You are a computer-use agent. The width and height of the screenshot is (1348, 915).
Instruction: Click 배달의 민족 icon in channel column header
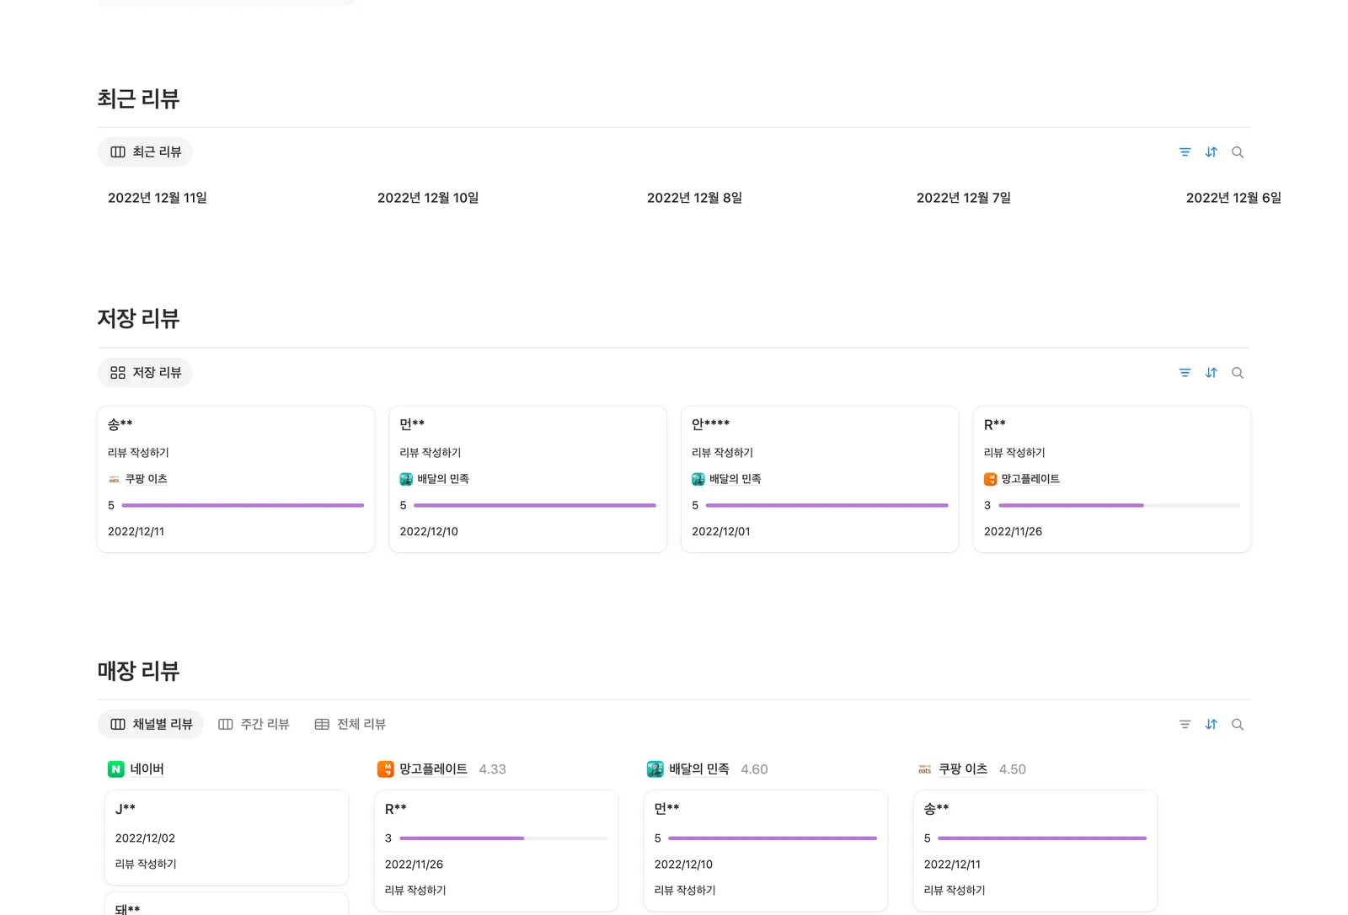pyautogui.click(x=655, y=769)
